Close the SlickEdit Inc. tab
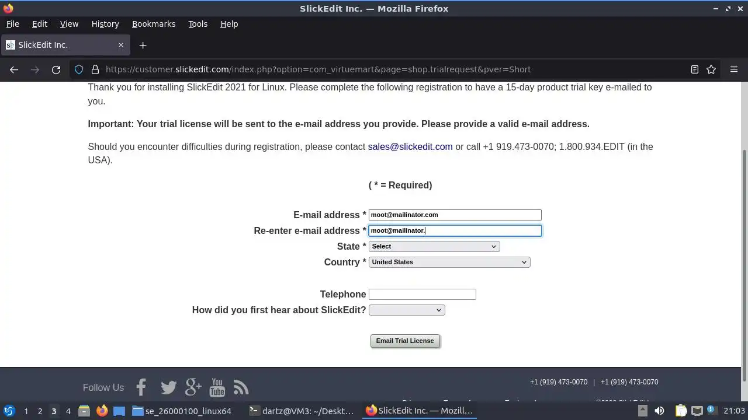This screenshot has height=420, width=748. pos(121,45)
